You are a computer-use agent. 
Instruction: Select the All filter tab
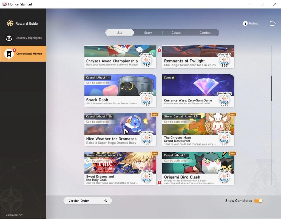pos(120,33)
